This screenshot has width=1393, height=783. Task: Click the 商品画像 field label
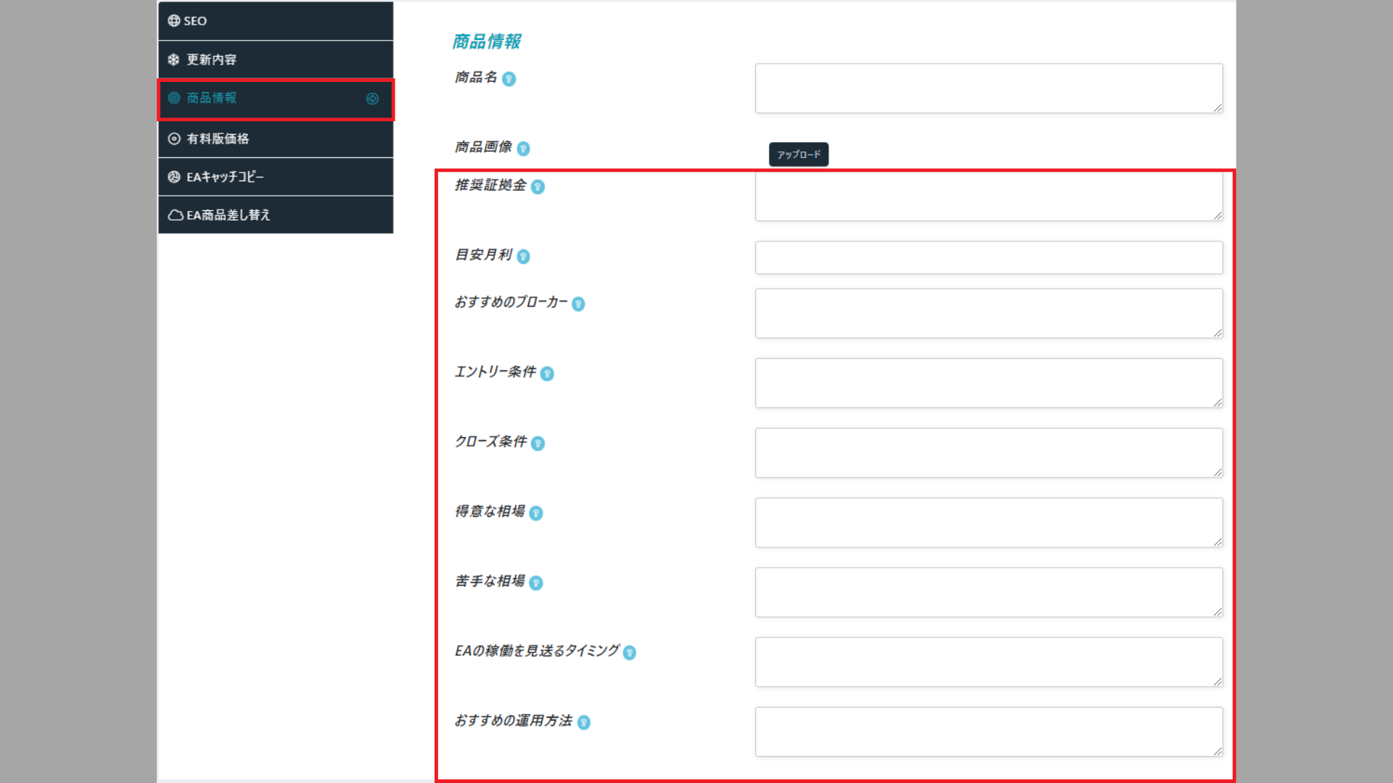483,147
